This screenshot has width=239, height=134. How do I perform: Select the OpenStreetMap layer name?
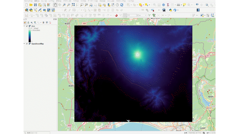[x=38, y=44]
